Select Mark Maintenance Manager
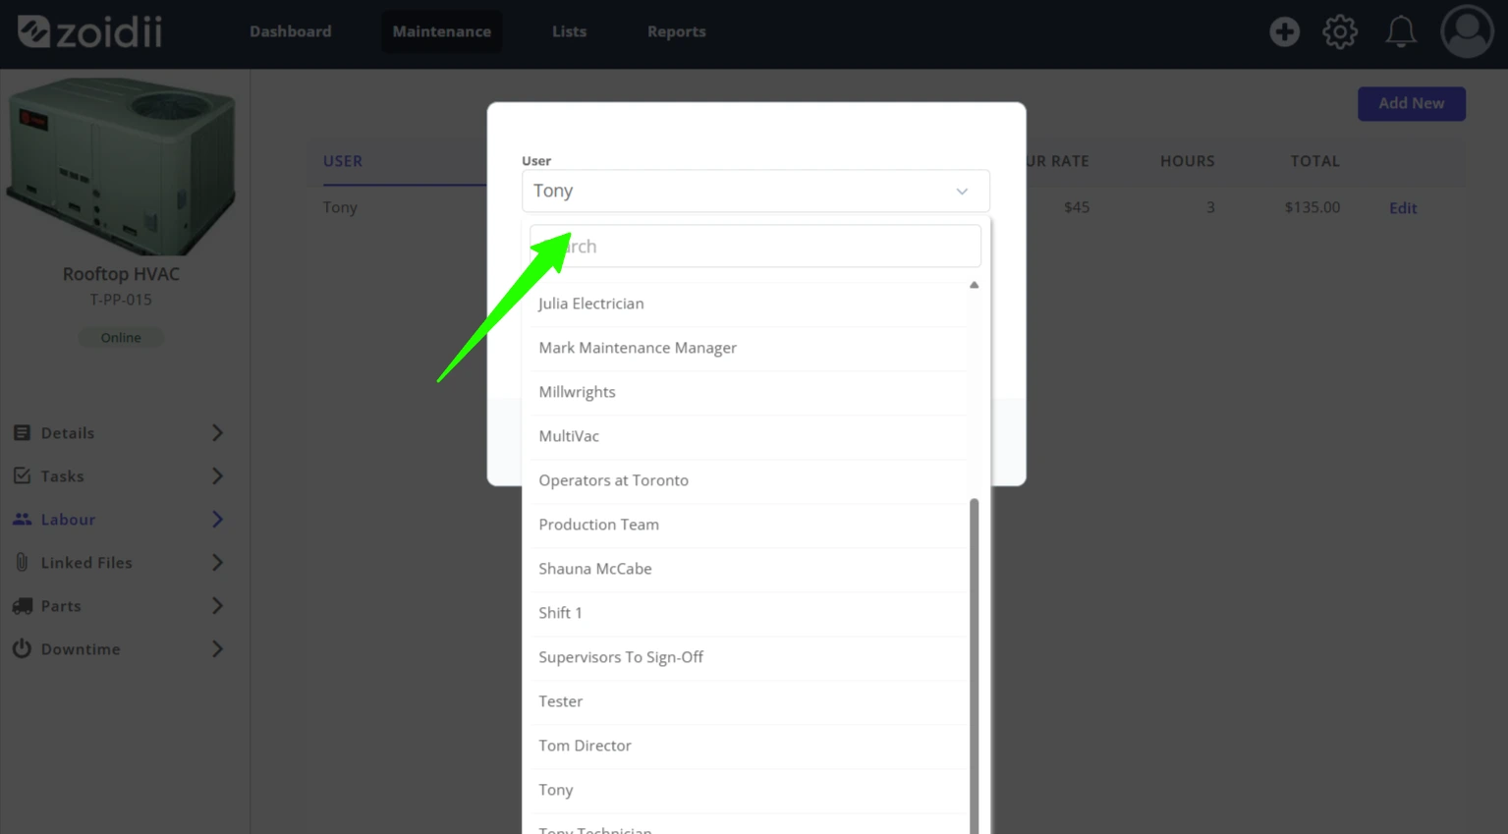1508x834 pixels. click(749, 348)
